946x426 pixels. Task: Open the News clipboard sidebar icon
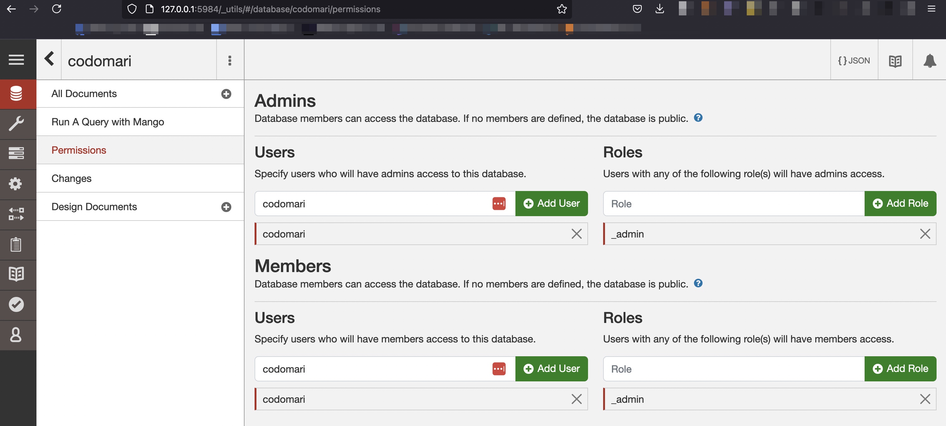point(16,244)
